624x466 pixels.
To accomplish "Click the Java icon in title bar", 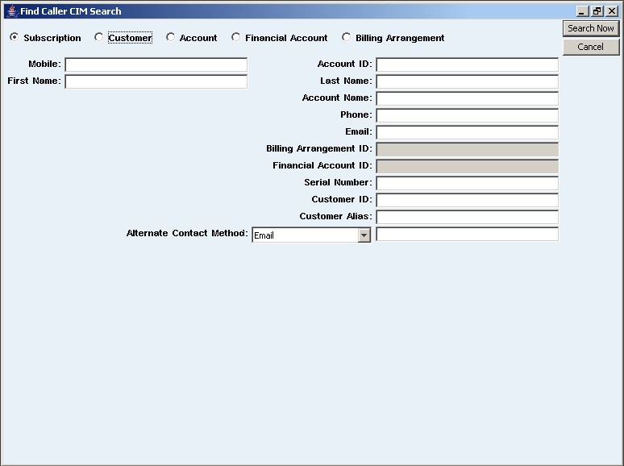I will [11, 11].
